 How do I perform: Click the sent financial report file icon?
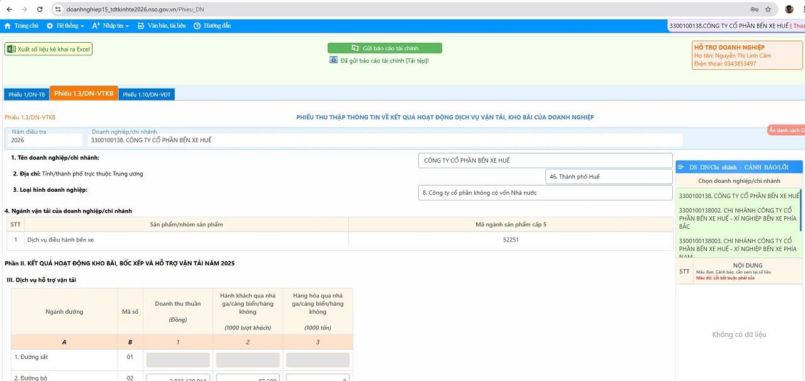click(333, 60)
